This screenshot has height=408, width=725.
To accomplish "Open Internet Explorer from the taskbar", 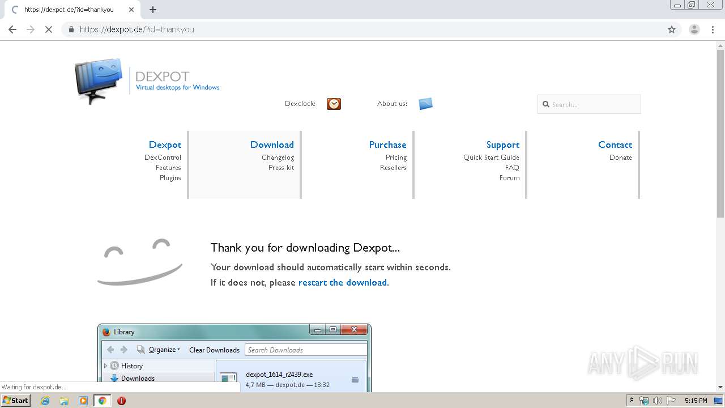I will click(x=45, y=401).
